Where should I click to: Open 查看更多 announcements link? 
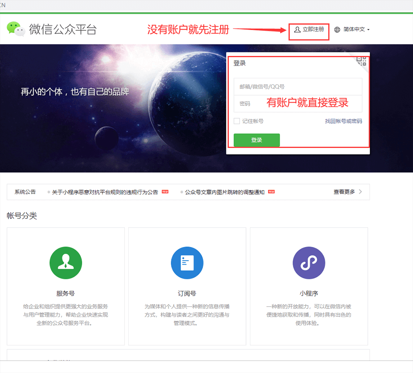click(x=344, y=192)
